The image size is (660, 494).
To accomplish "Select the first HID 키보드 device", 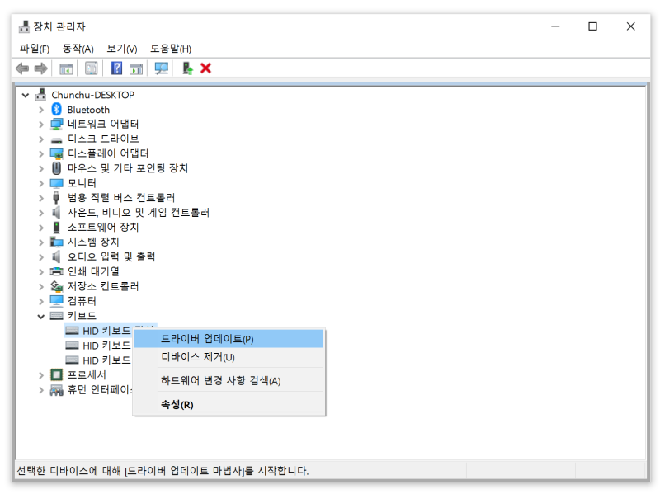I will [x=106, y=331].
